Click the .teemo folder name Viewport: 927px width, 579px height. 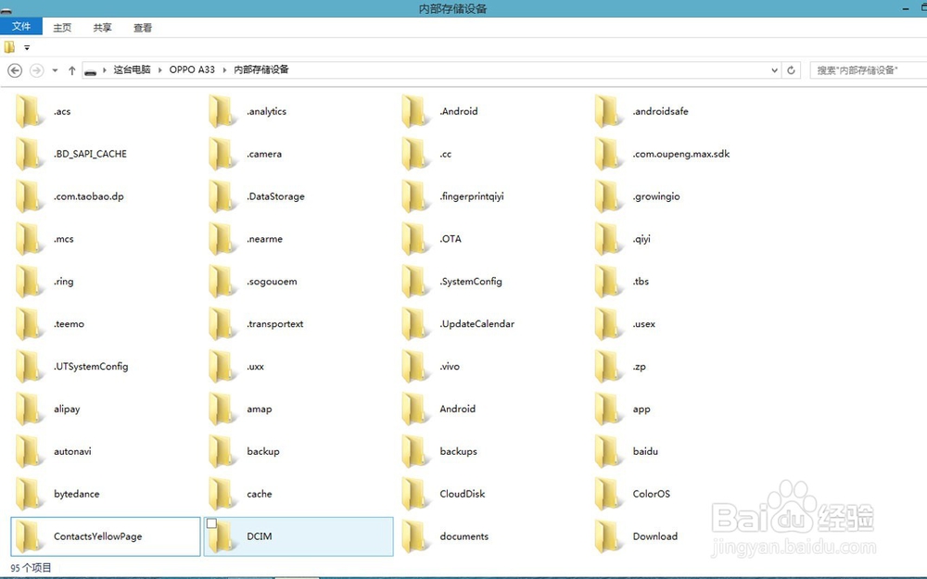pyautogui.click(x=70, y=324)
